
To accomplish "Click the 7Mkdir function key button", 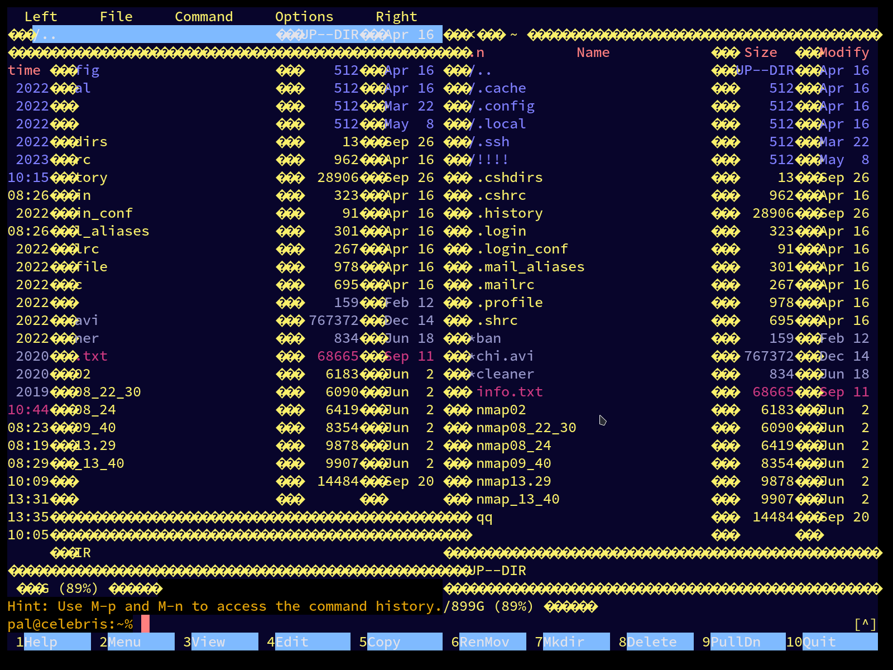I will pos(572,642).
